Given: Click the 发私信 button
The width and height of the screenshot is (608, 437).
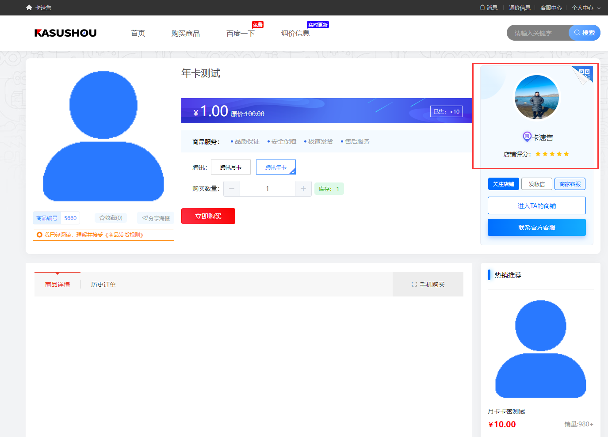Looking at the screenshot, I should (537, 184).
